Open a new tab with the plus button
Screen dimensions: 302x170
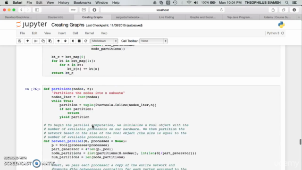pos(299,17)
